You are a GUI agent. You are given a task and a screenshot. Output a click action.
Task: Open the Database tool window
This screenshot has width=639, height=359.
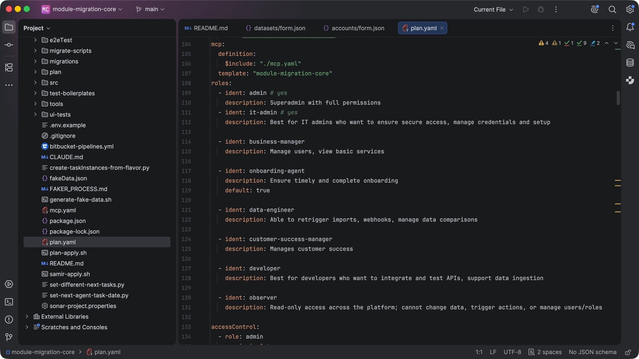[x=630, y=62]
